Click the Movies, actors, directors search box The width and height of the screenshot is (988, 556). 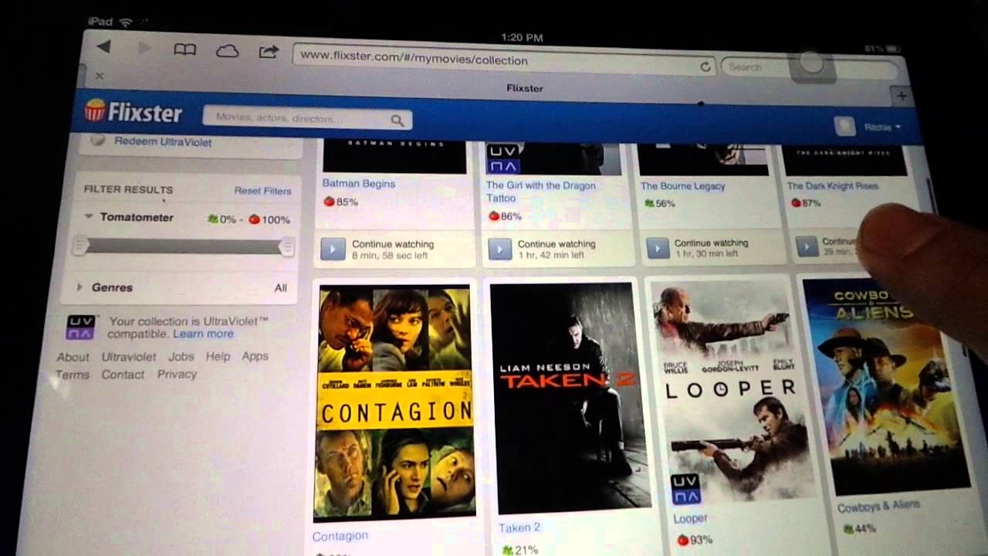[x=307, y=118]
